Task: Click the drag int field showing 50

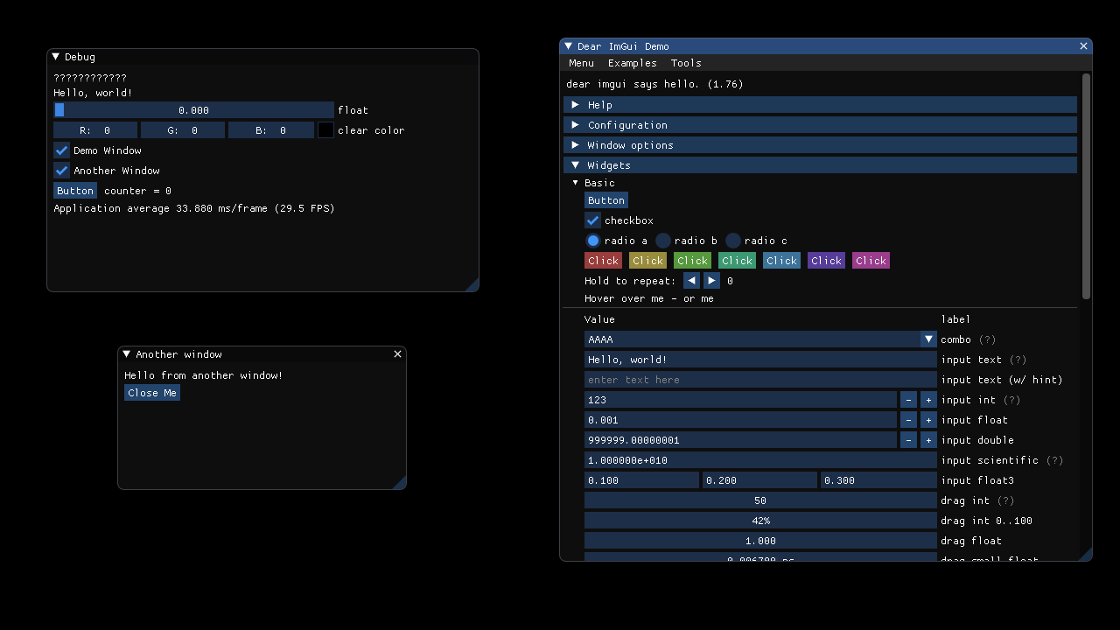Action: pyautogui.click(x=760, y=500)
